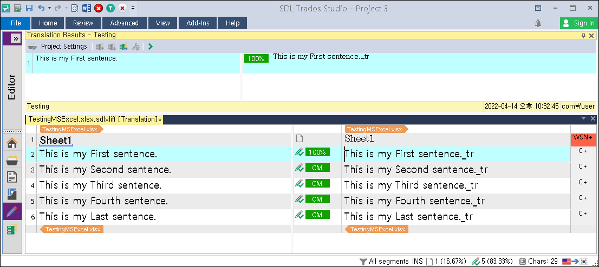Switch to the Review ribbon tab
599x267 pixels.
coord(83,23)
